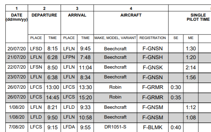This screenshot has height=132, width=211.
Task: Click the F-GNSK registration cell
Action: [x=153, y=68]
